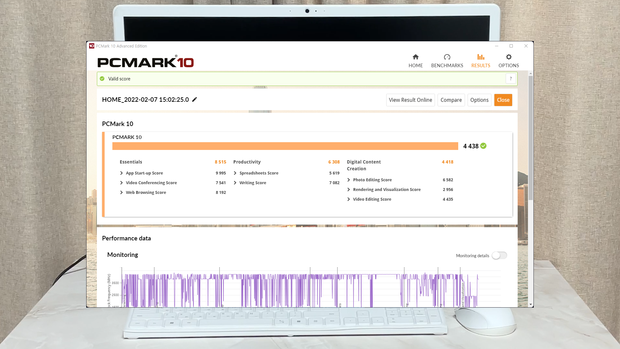Switch to the HOME tab
Image resolution: width=620 pixels, height=349 pixels.
point(416,65)
